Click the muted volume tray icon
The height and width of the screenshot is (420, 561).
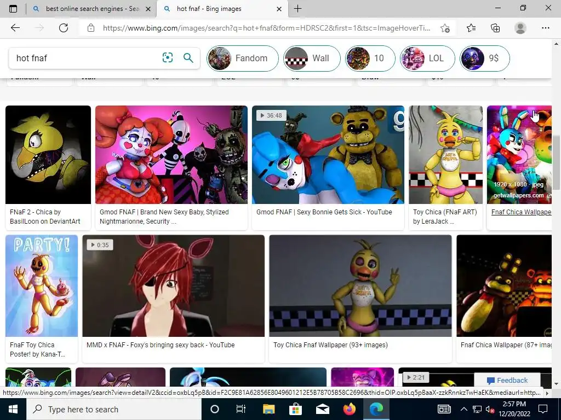point(489,409)
